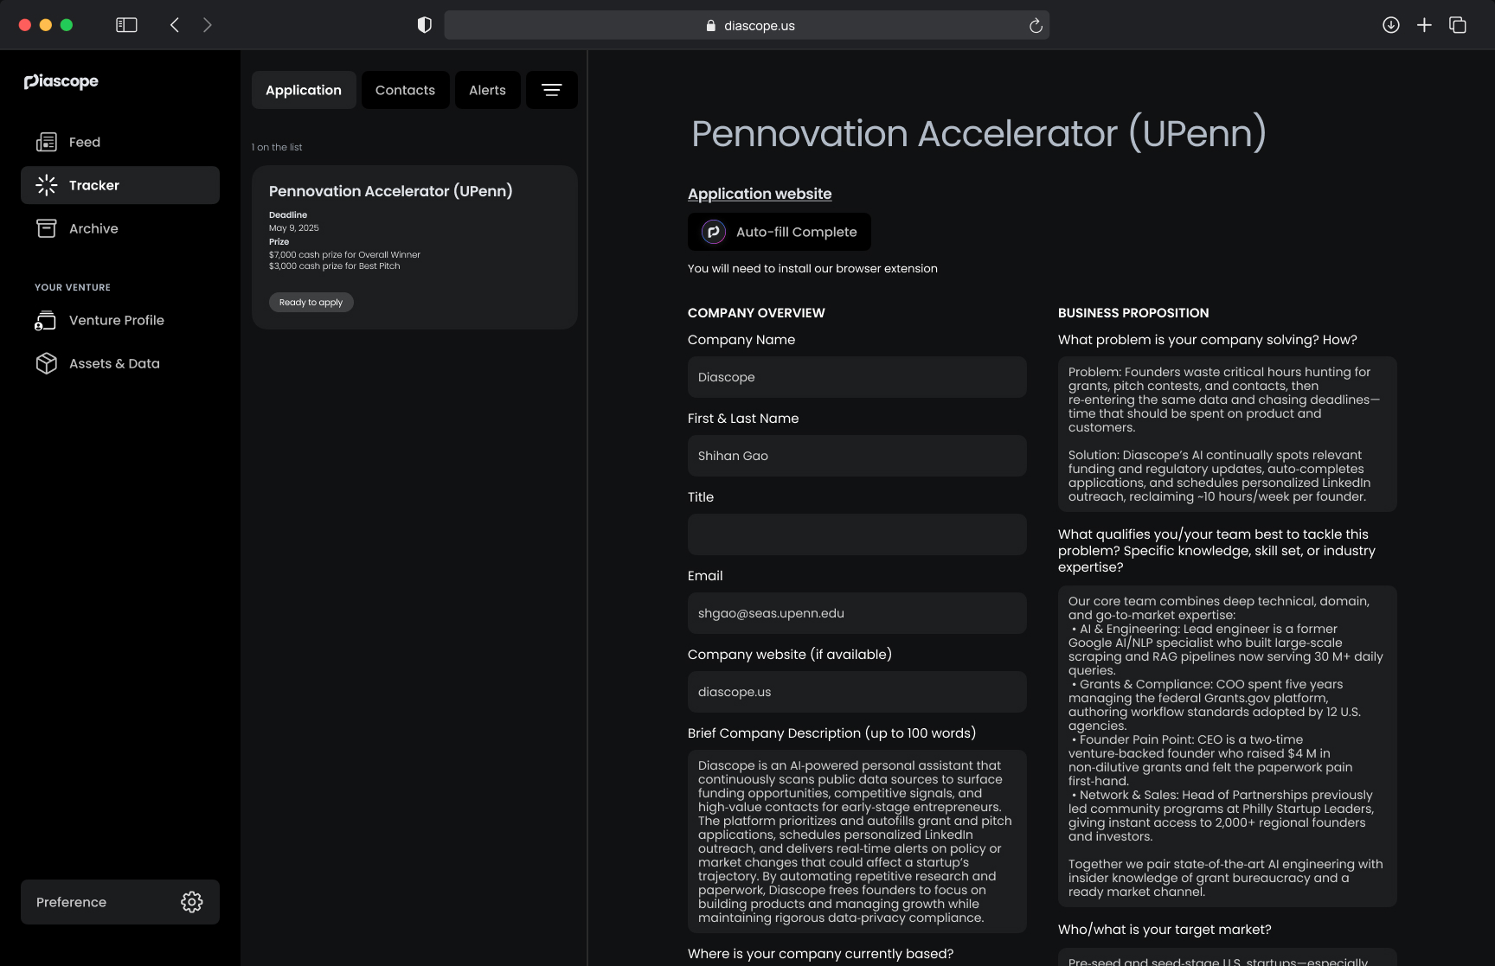Viewport: 1495px width, 966px height.
Task: Open Feed in the sidebar
Action: [x=120, y=142]
